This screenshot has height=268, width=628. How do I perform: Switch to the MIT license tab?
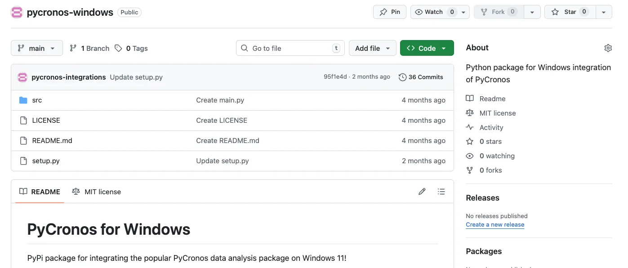(x=97, y=192)
